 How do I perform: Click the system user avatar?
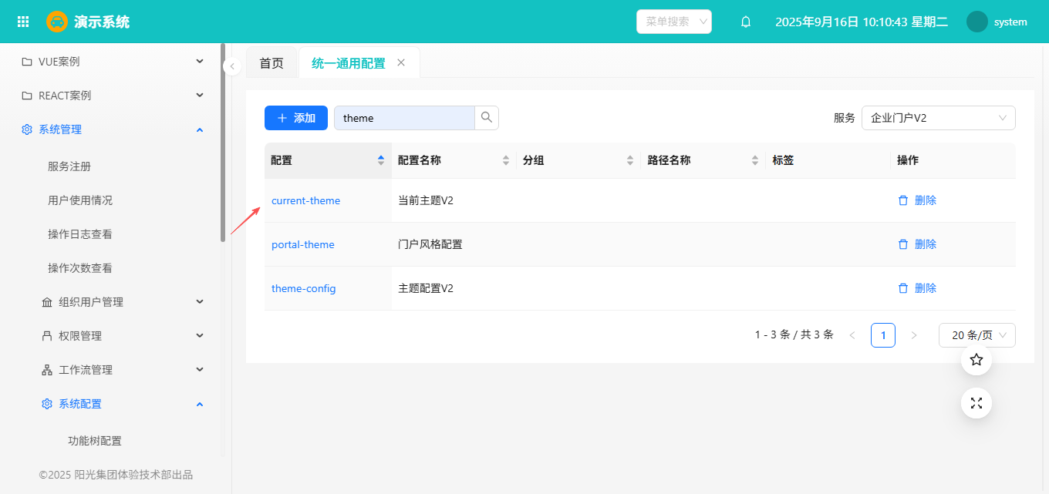pyautogui.click(x=976, y=22)
